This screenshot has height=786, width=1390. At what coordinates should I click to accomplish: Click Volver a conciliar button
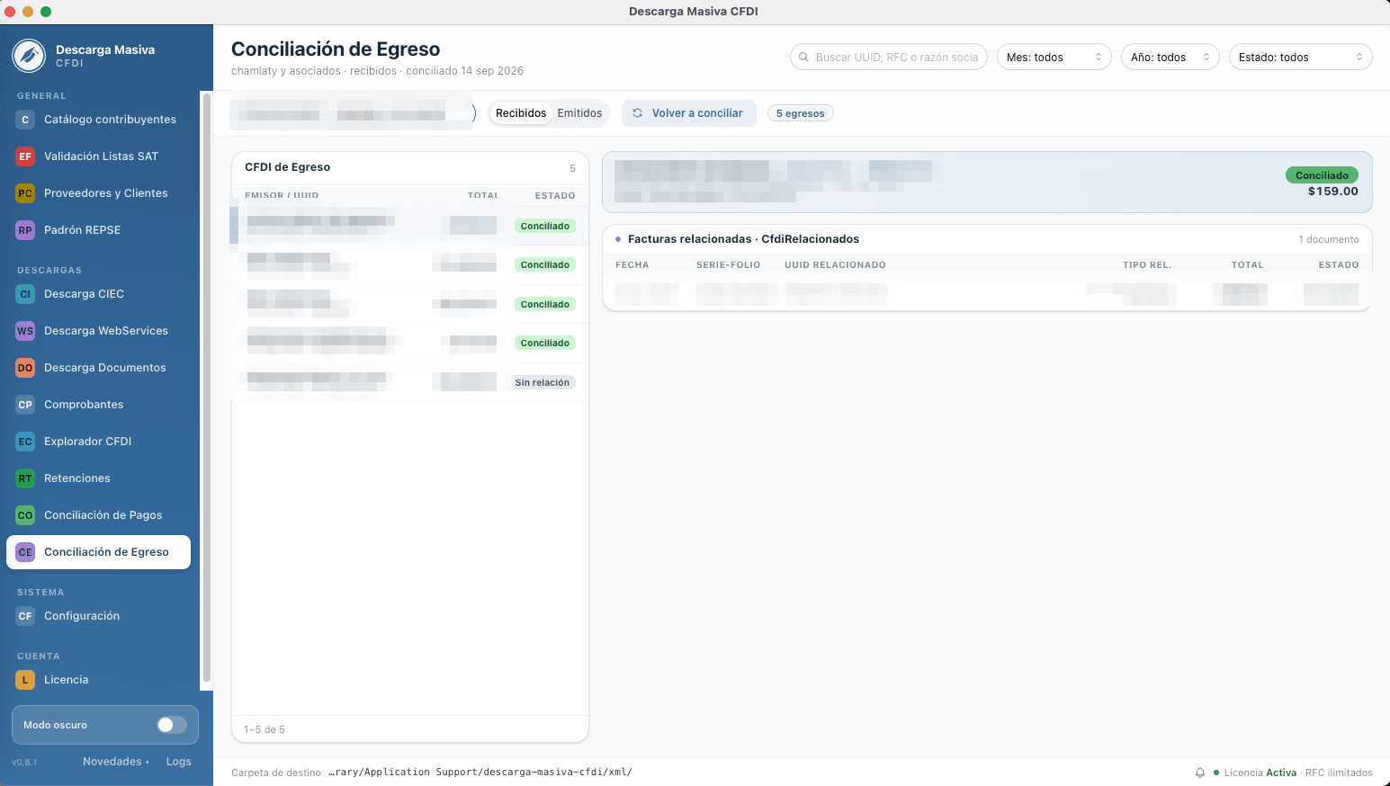point(688,113)
